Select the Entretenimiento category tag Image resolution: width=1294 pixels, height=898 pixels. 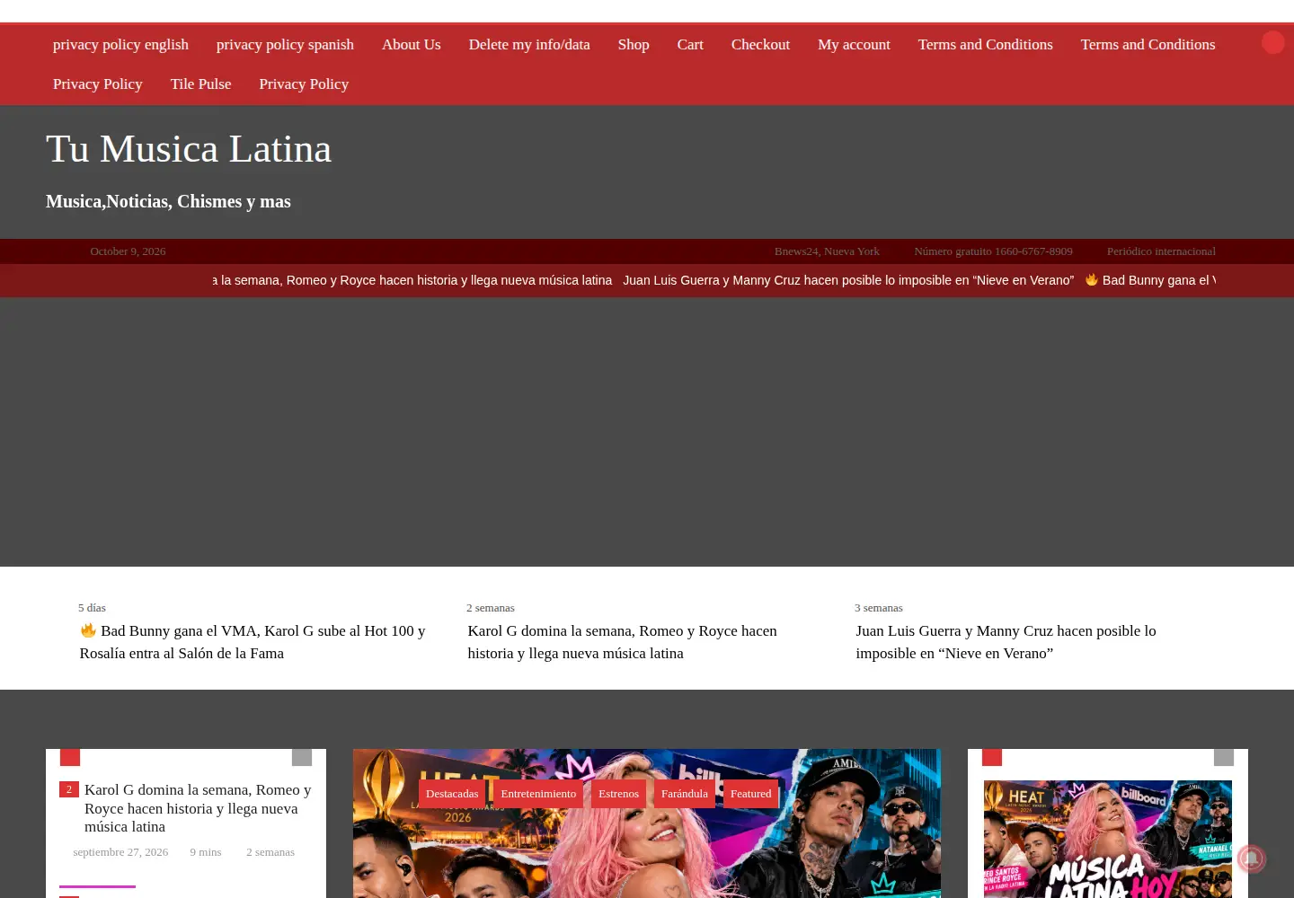point(538,794)
